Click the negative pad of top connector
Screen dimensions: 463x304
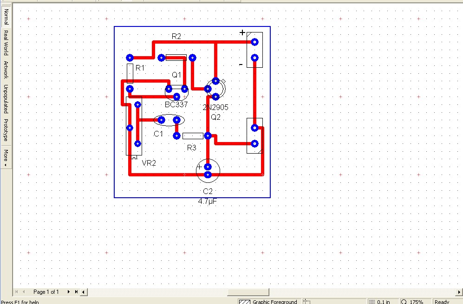(254, 58)
